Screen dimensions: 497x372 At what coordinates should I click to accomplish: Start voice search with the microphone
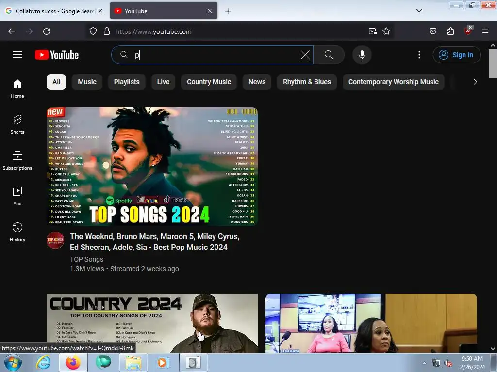pyautogui.click(x=362, y=55)
